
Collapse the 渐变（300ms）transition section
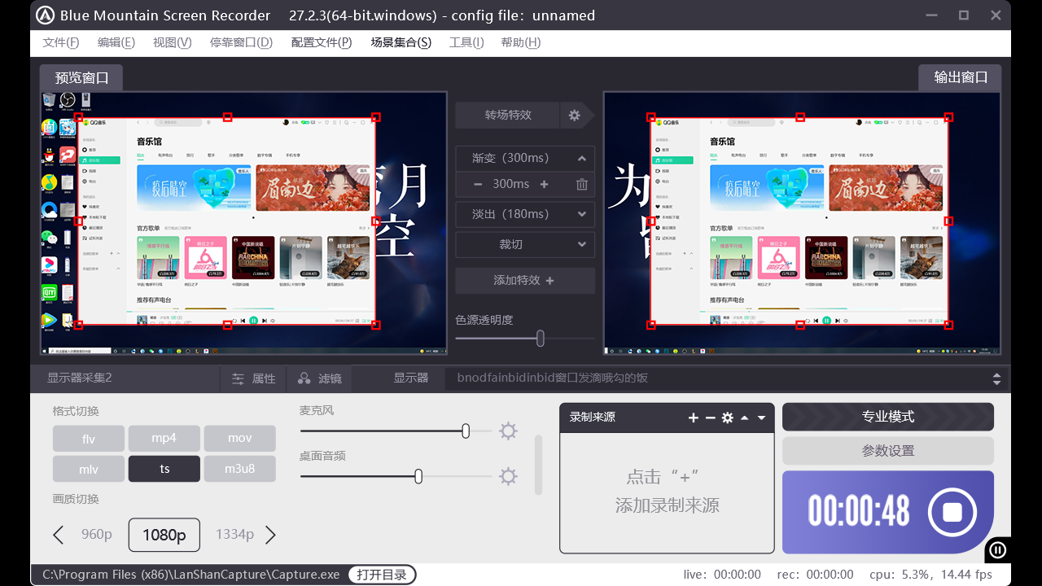tap(581, 158)
